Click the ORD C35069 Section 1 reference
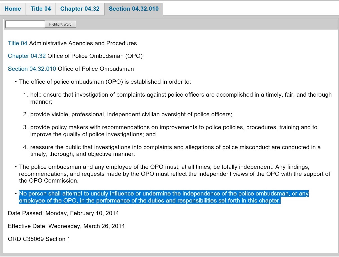339x257 pixels. point(39,239)
